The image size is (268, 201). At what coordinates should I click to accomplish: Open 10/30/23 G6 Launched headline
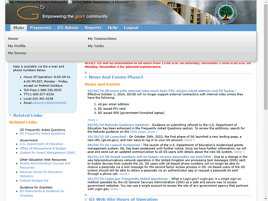click(x=106, y=137)
